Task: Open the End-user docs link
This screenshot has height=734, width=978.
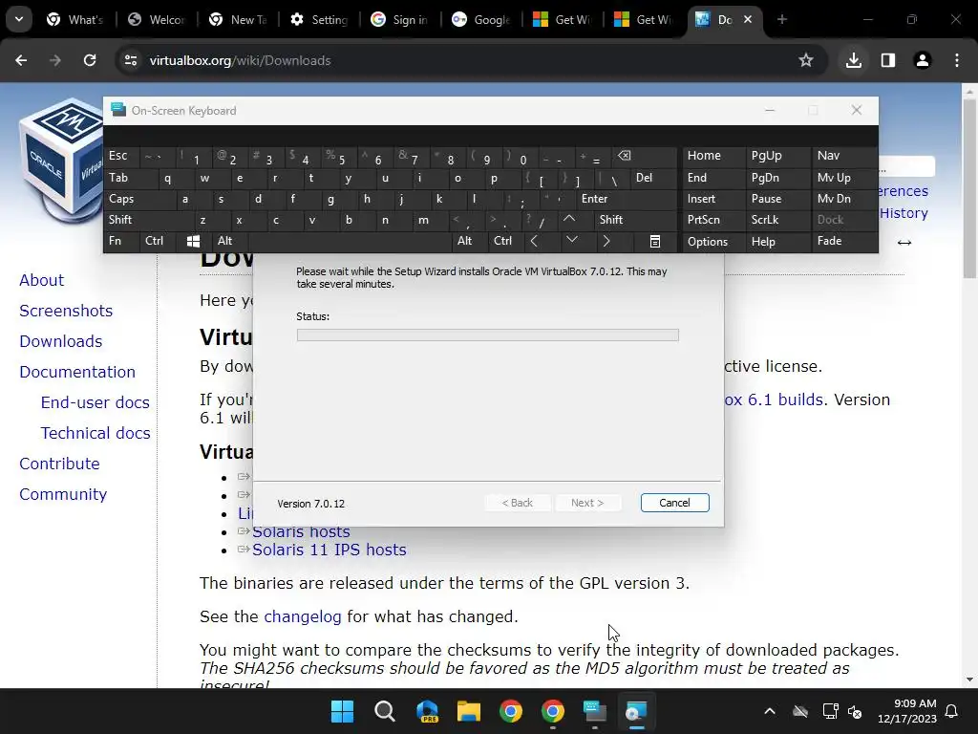Action: tap(95, 402)
